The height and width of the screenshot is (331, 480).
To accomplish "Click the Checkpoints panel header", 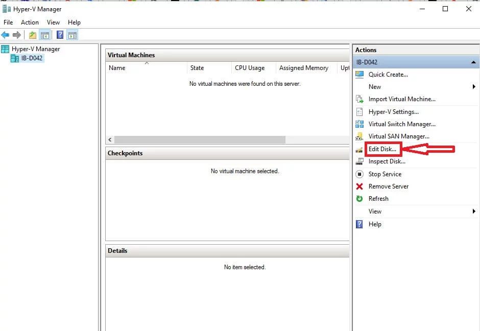I will coord(227,153).
